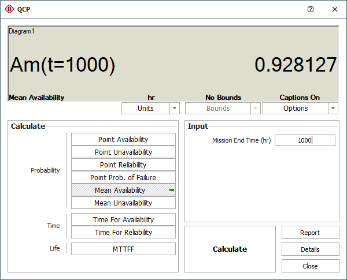Choose Time For Reliability
Screen dimensions: 347x280
[123, 232]
